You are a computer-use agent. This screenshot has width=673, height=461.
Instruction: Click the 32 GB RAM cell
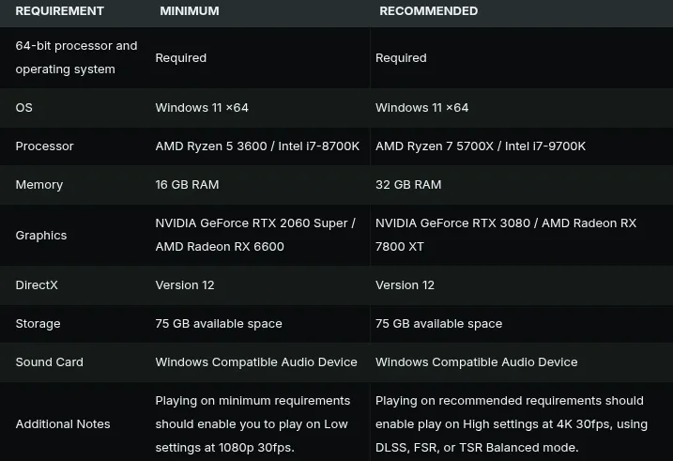[408, 185]
